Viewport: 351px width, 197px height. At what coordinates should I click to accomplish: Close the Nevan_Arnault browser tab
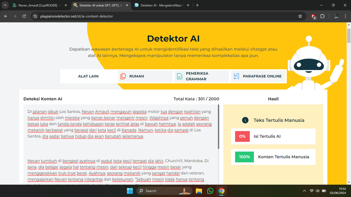coord(66,5)
